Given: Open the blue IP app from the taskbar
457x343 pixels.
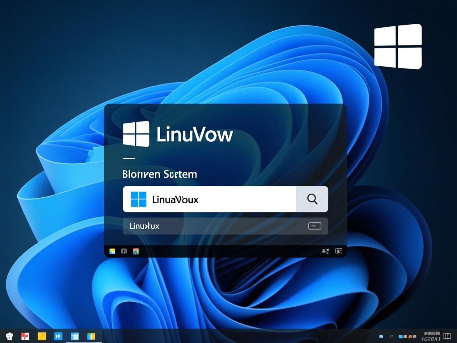Looking at the screenshot, I should tap(58, 336).
